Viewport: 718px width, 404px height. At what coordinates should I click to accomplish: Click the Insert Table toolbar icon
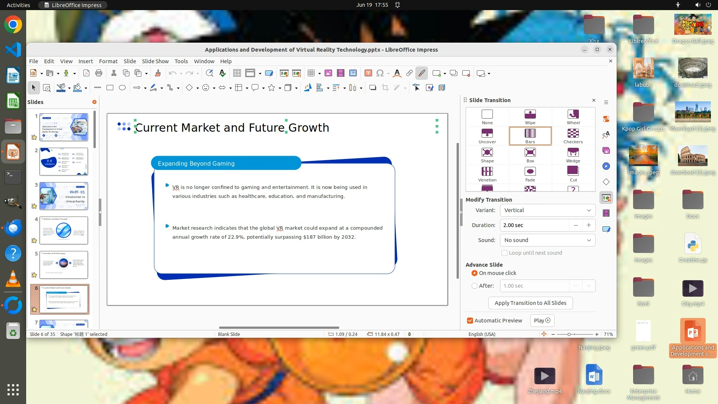[x=311, y=73]
